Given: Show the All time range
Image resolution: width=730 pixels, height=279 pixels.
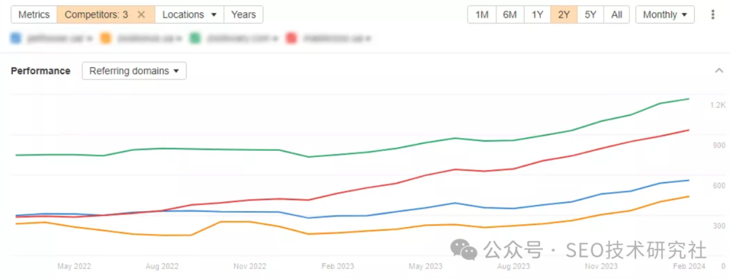Looking at the screenshot, I should (x=616, y=15).
